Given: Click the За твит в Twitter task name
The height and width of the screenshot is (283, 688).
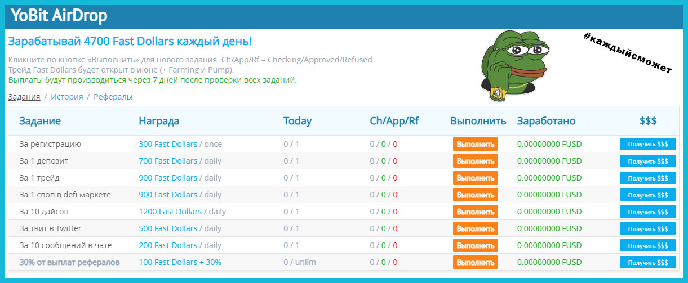Looking at the screenshot, I should click(50, 228).
